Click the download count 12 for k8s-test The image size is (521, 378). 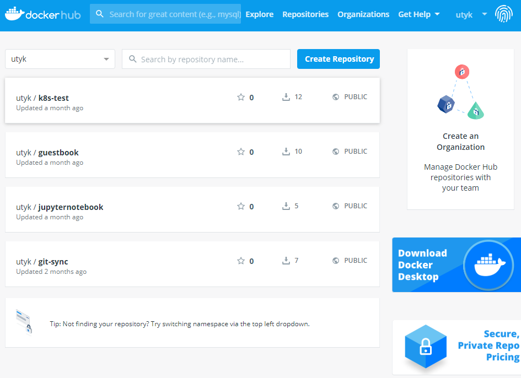(x=298, y=97)
